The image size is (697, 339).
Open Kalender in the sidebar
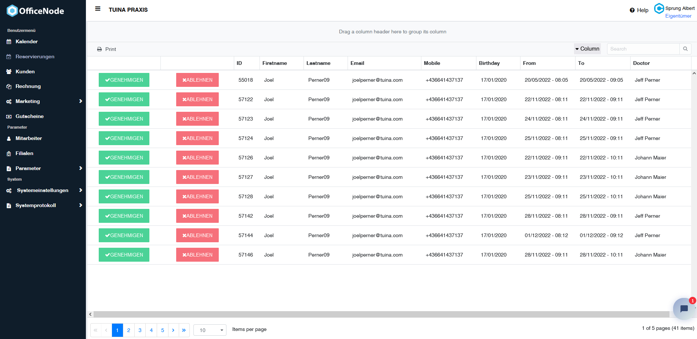(26, 41)
